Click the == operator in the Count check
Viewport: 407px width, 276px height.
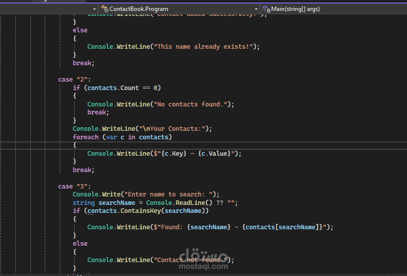[x=146, y=88]
